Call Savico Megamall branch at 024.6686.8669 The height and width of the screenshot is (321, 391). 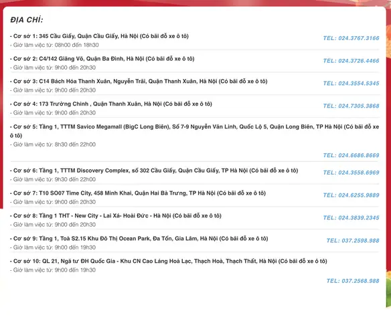[x=351, y=155]
